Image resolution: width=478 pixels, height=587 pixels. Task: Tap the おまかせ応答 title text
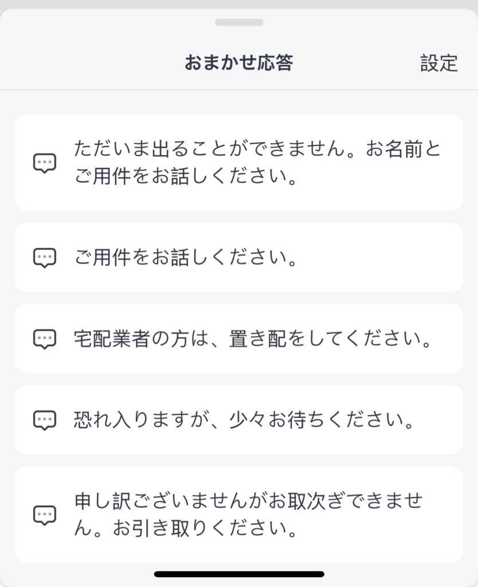(239, 62)
